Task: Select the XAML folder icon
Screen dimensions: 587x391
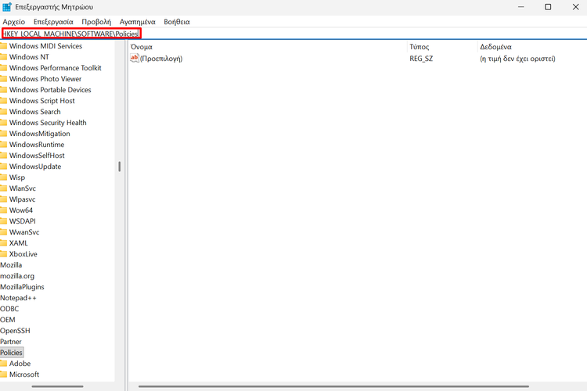Action: pyautogui.click(x=3, y=243)
